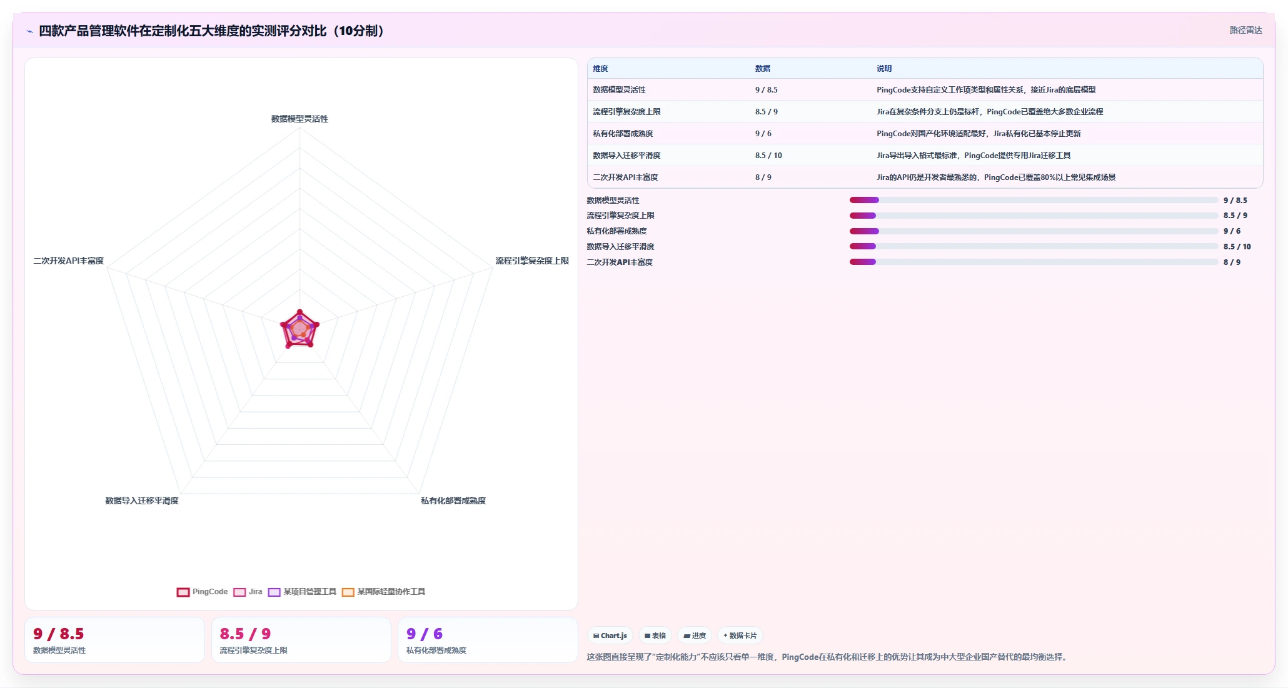Click table row cell 数据导入迁移平滑度

click(626, 156)
